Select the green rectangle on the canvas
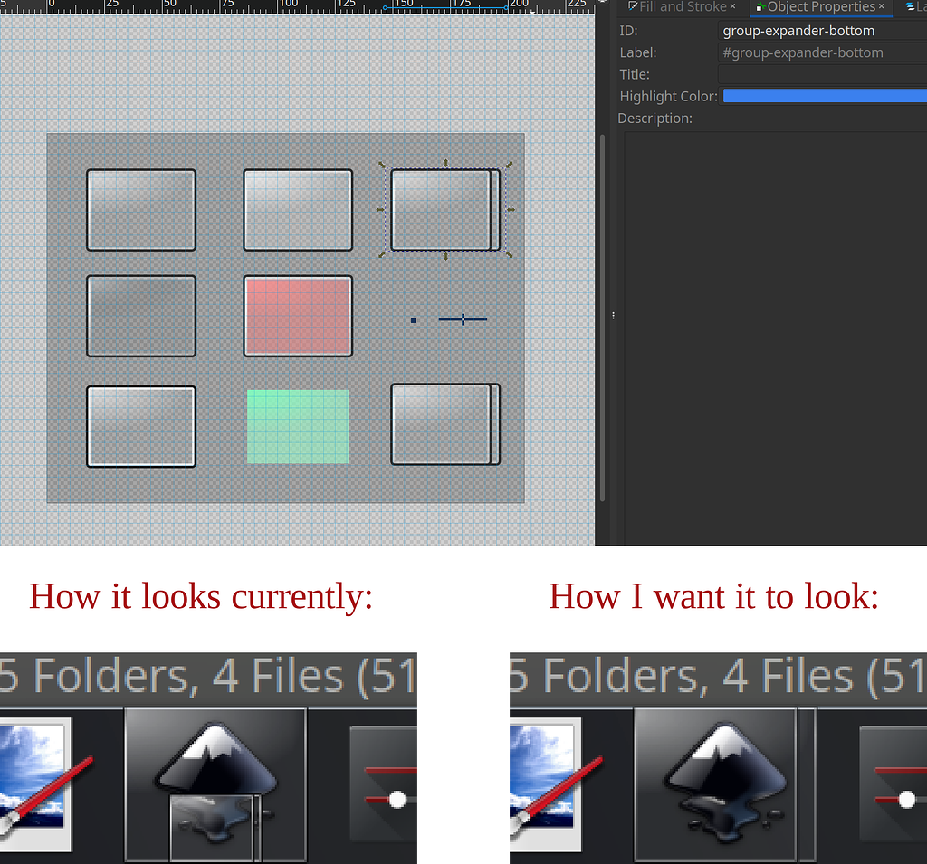Viewport: 927px width, 864px height. tap(298, 425)
